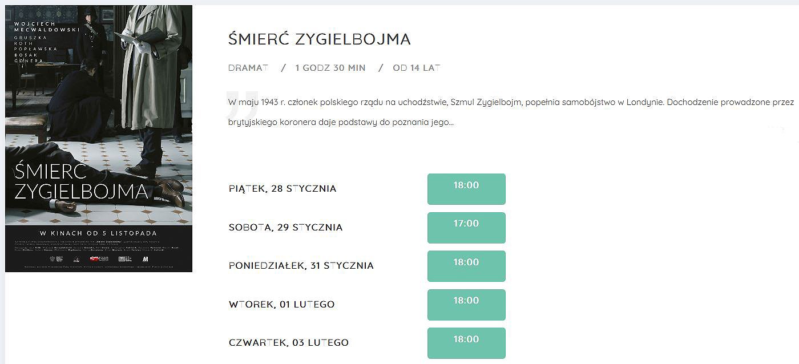Click the PIĄTEK, 28 STYCZNIA date label
This screenshot has width=799, height=364.
[x=283, y=189]
